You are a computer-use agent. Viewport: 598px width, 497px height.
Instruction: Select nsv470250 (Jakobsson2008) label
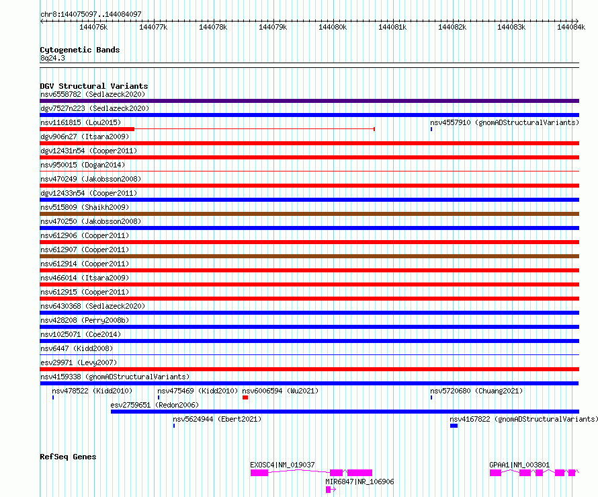tap(91, 221)
